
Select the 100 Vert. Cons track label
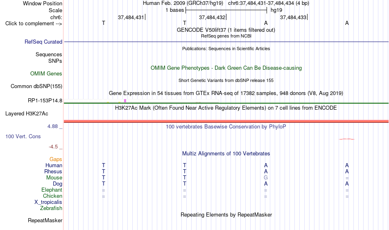pyautogui.click(x=23, y=136)
